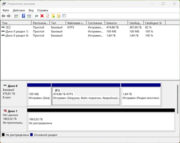Click the Back arrow toolbar icon
Image resolution: width=180 pixels, height=143 pixels.
point(3,16)
